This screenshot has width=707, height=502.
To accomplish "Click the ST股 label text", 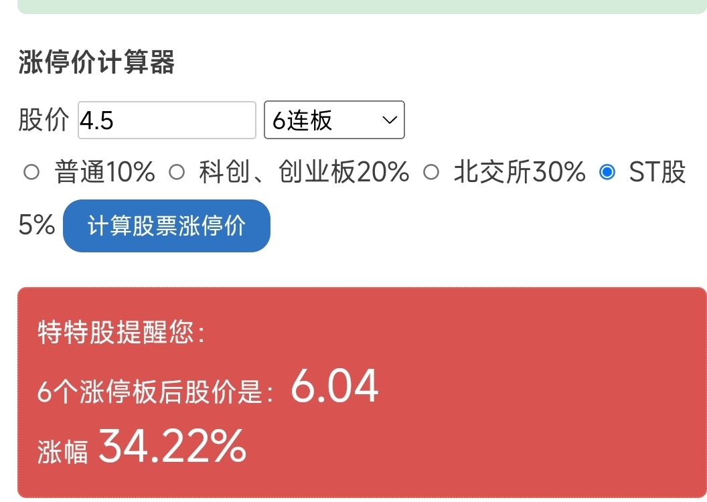I will [657, 172].
